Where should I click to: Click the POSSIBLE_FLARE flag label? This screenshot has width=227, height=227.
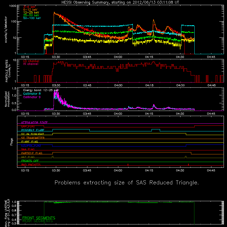pyautogui.click(x=33, y=130)
